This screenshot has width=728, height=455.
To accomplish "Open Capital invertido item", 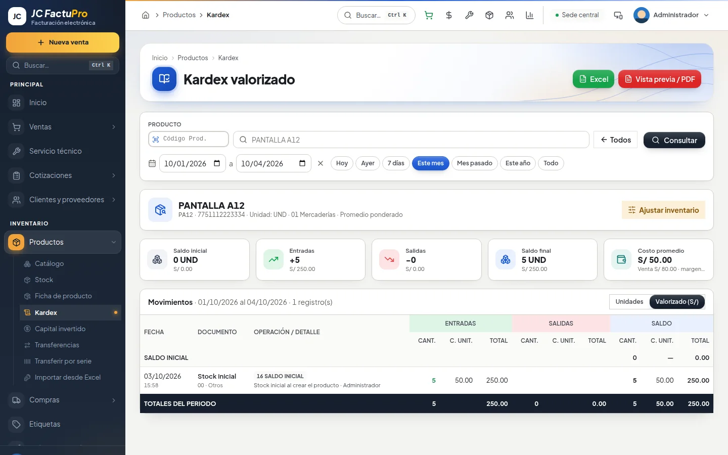I will tap(71, 329).
